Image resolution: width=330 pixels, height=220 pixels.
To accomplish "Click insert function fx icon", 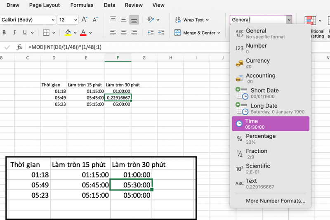I will pos(19,47).
